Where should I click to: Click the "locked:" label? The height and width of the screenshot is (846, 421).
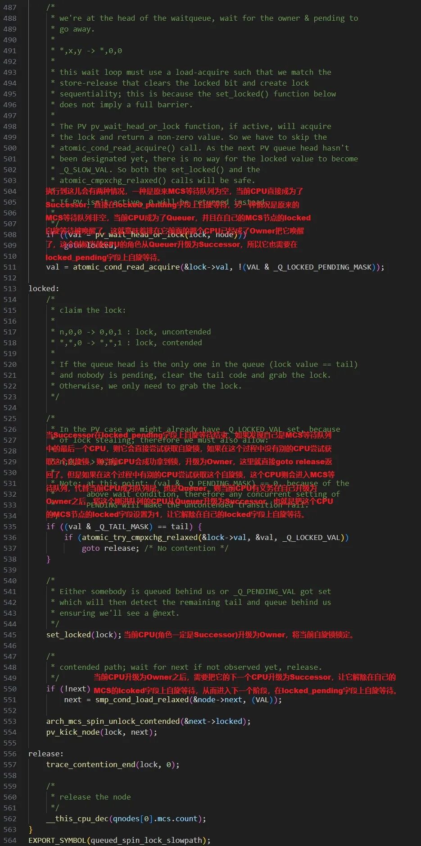pos(44,288)
